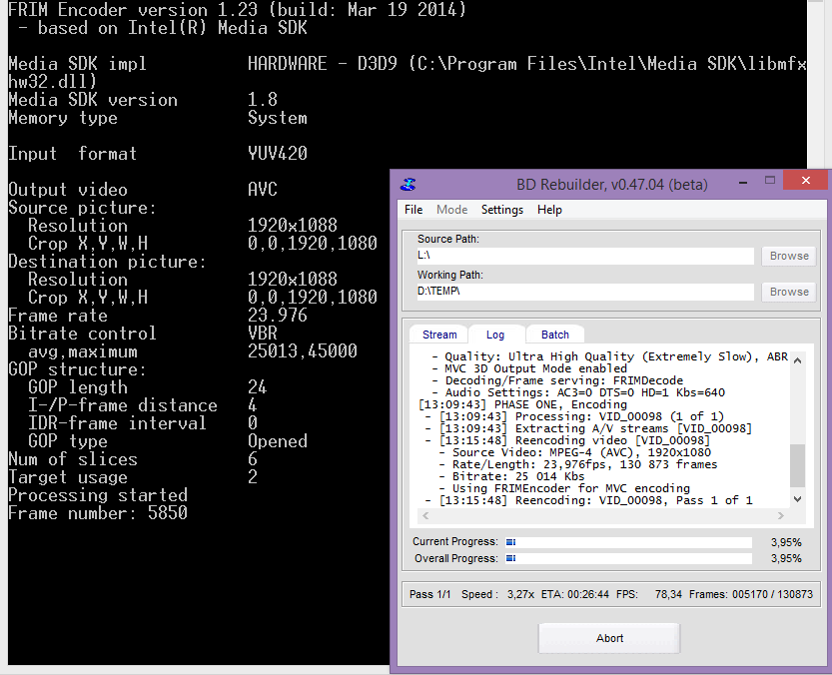Image resolution: width=832 pixels, height=675 pixels.
Task: Click the 'Pass 1/1' status text
Action: [429, 594]
